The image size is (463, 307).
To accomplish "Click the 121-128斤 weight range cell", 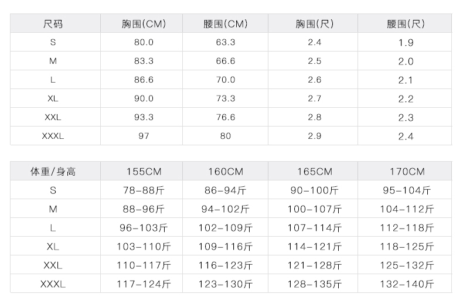I will [x=315, y=265].
